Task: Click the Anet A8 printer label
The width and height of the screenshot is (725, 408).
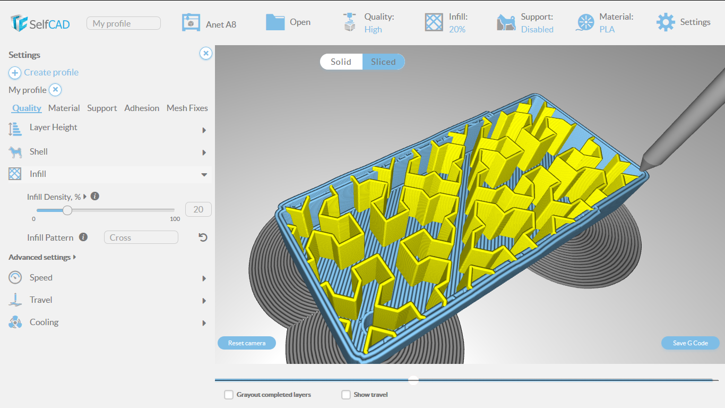Action: click(221, 24)
